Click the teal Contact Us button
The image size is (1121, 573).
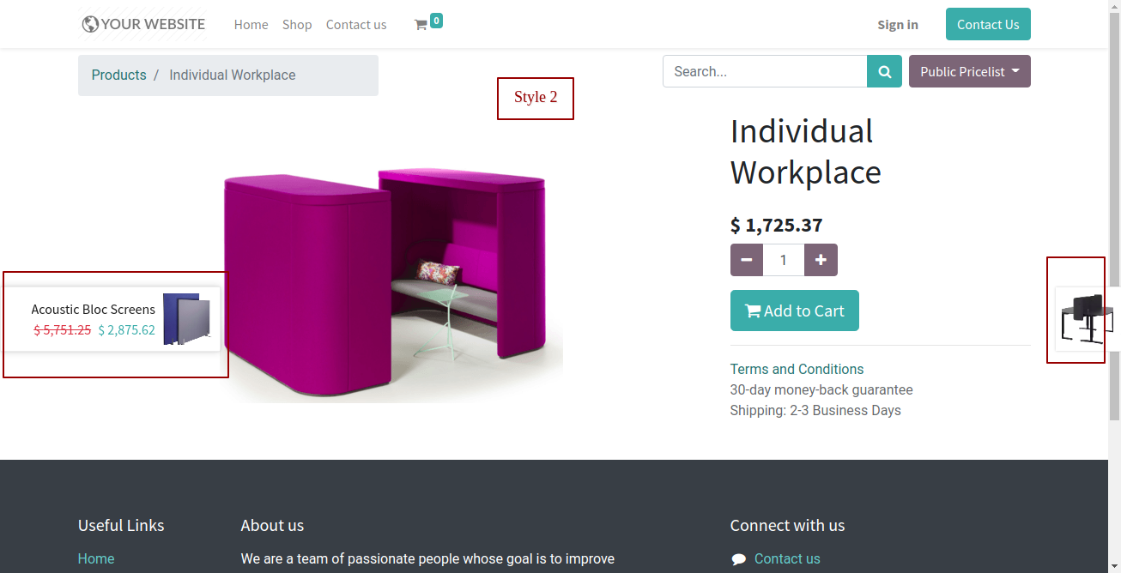point(988,24)
